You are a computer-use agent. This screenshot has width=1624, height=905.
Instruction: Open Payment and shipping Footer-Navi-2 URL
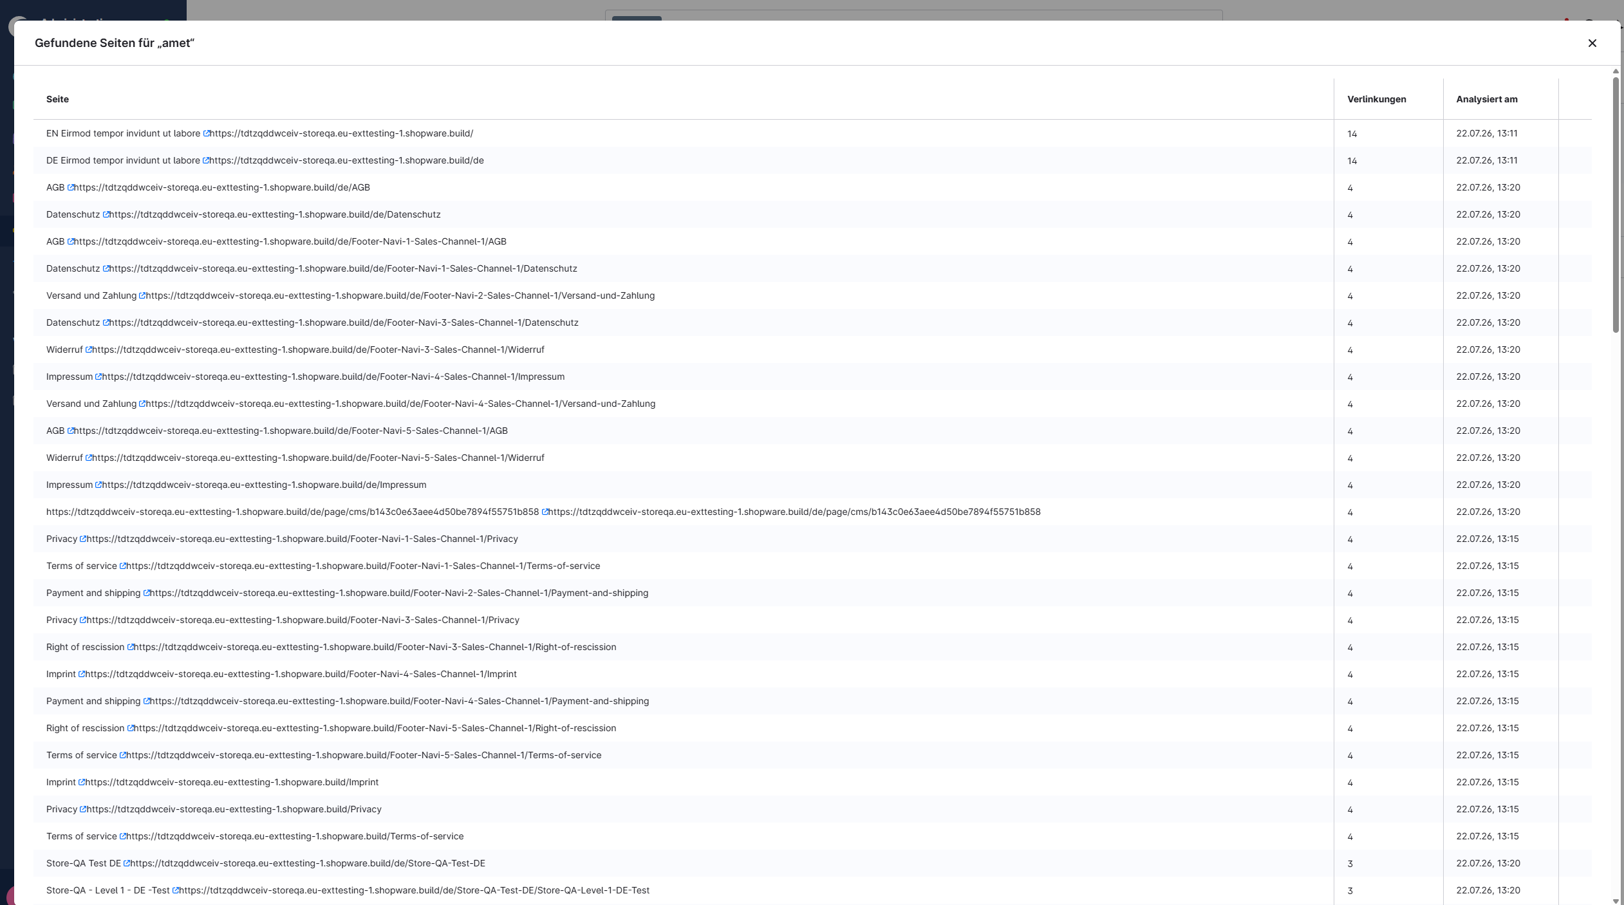[x=399, y=593]
